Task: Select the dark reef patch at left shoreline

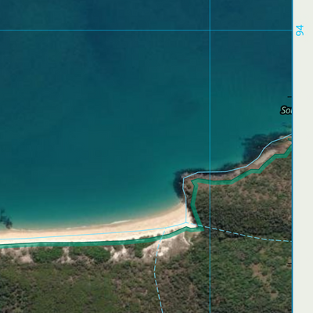Action: coord(5,218)
